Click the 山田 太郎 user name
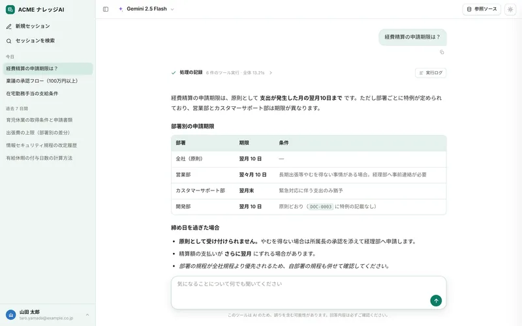Viewport: 522px width, 326px height. pyautogui.click(x=29, y=312)
